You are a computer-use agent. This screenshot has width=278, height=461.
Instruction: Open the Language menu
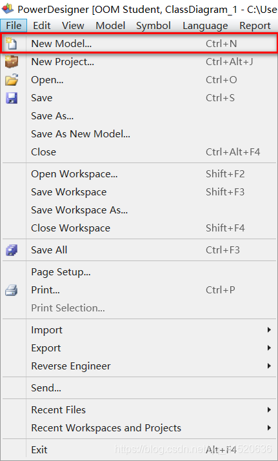point(205,26)
